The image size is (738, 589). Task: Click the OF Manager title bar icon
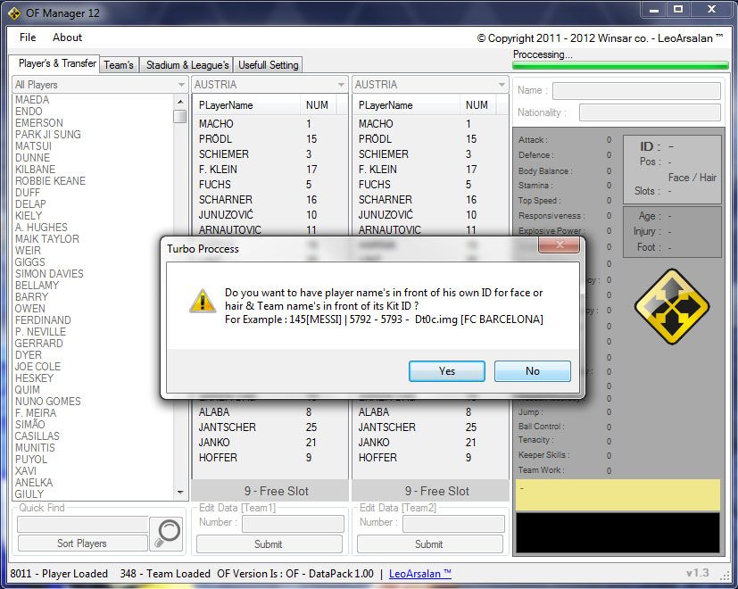coord(13,11)
